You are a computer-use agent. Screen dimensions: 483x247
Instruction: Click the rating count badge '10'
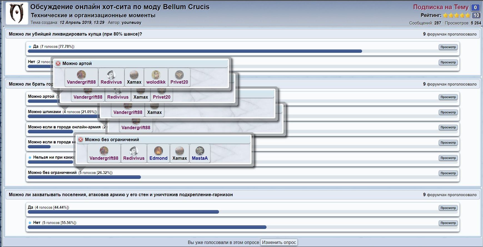tap(476, 16)
